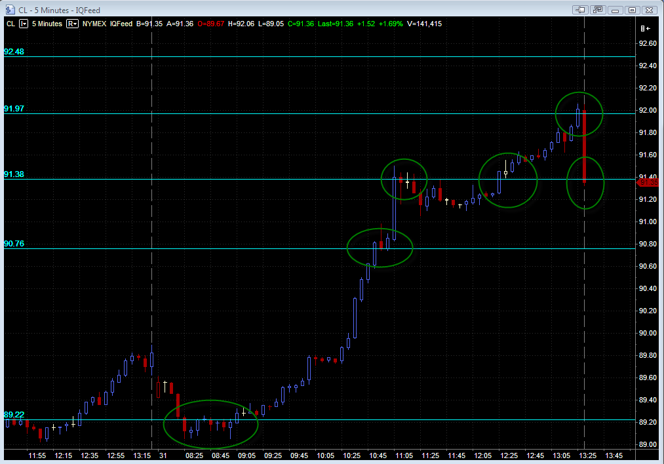Viewport: 664px width, 464px height.
Task: Click the 92.00 price axis label
Action: (648, 111)
